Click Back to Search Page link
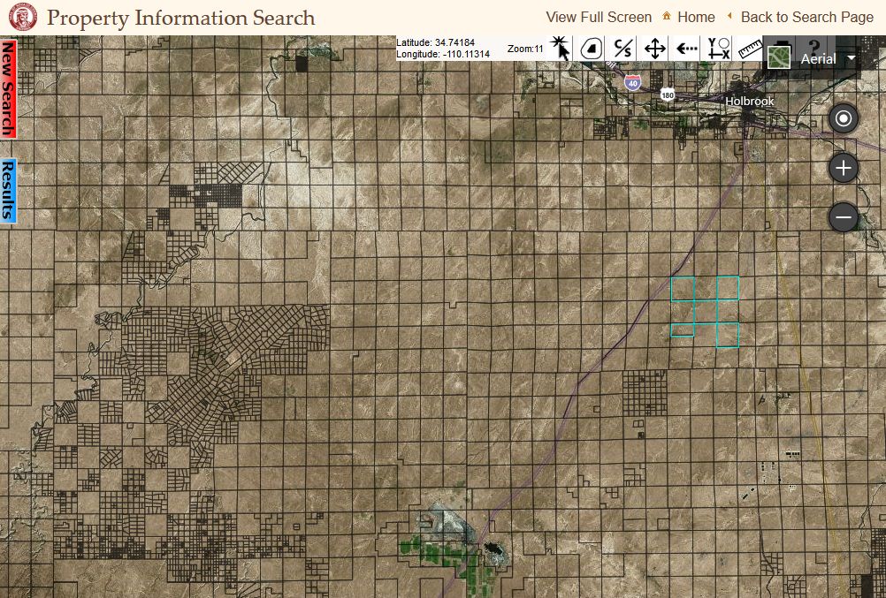 pos(807,18)
